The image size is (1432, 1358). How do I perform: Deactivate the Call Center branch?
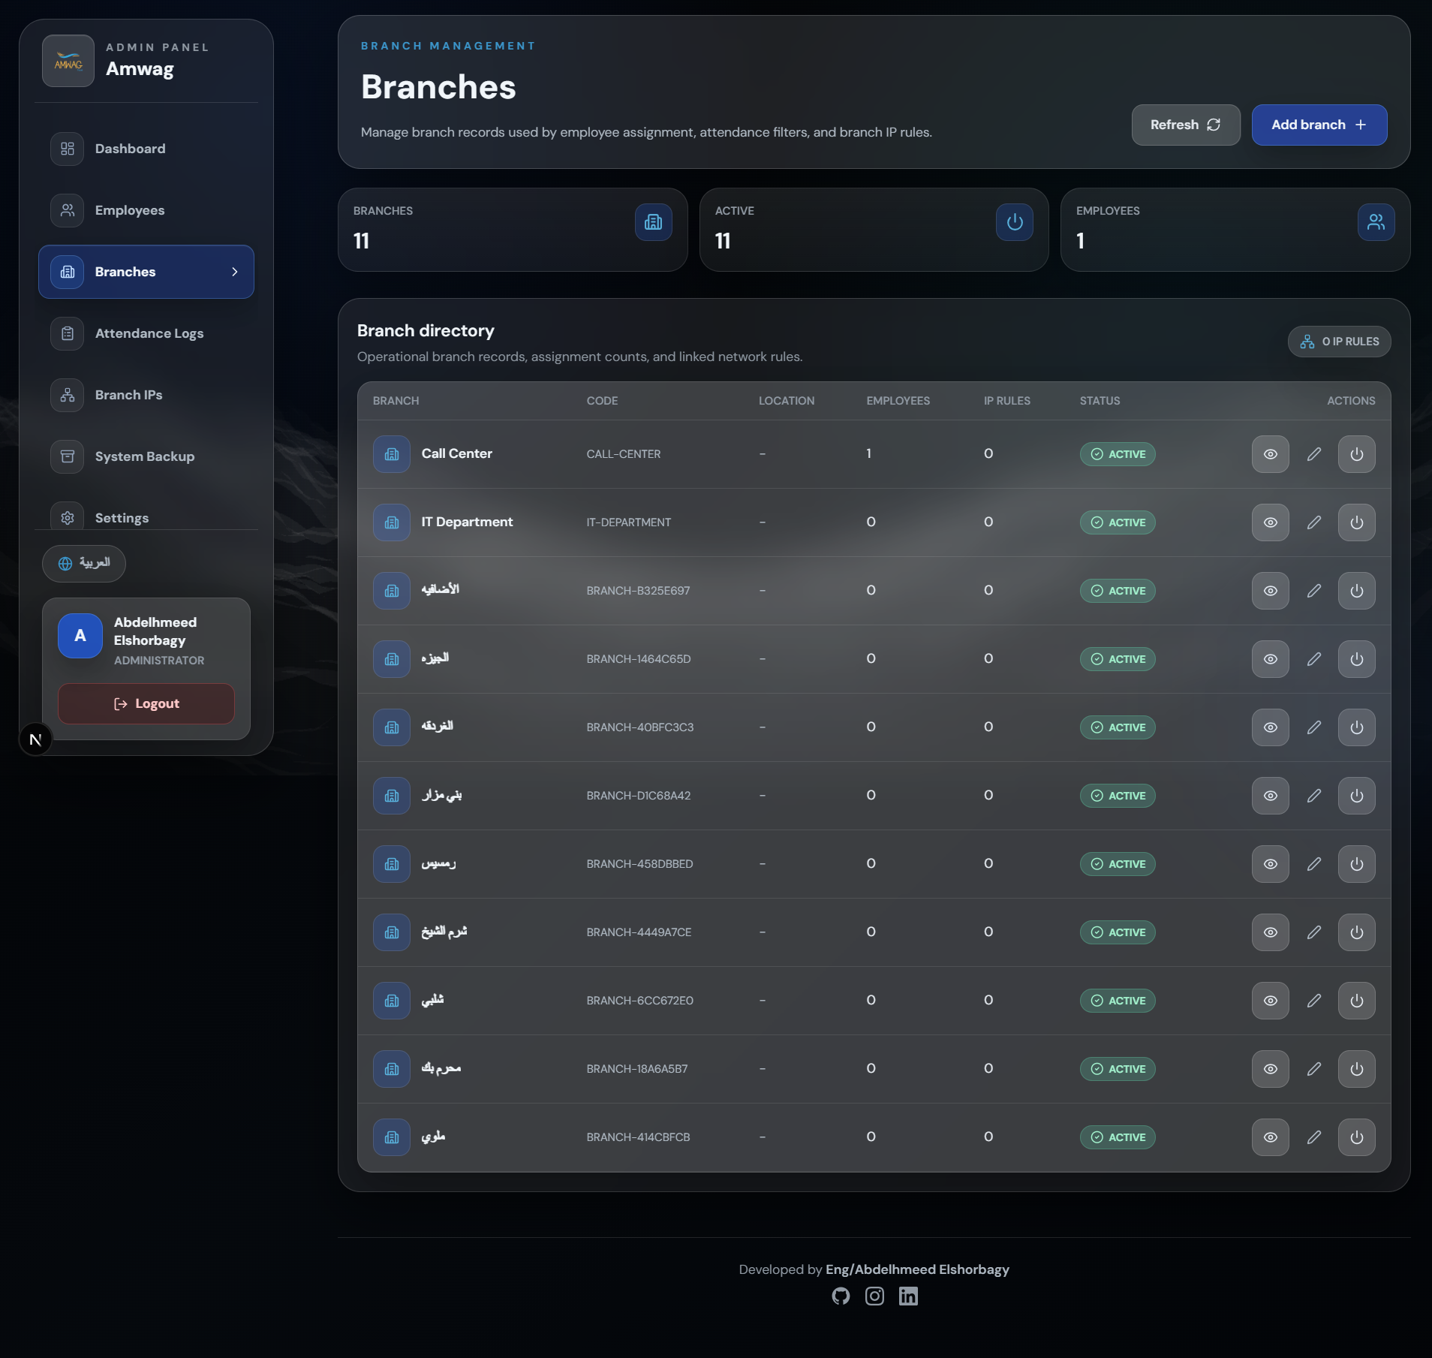pyautogui.click(x=1357, y=454)
